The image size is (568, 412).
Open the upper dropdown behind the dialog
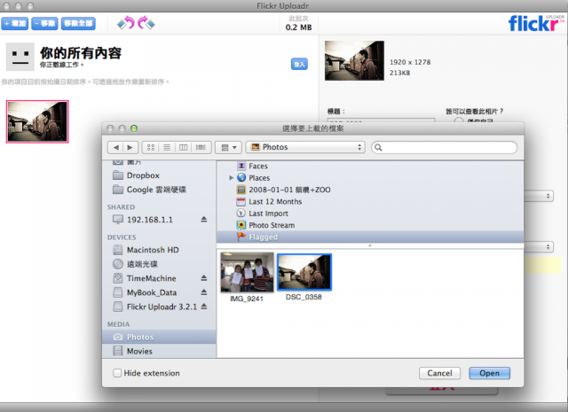[x=539, y=196]
